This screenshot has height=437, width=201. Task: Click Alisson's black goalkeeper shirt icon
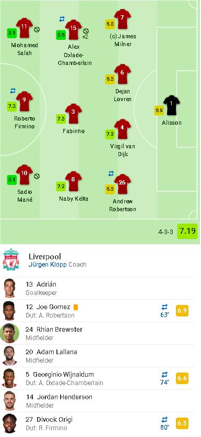(171, 105)
